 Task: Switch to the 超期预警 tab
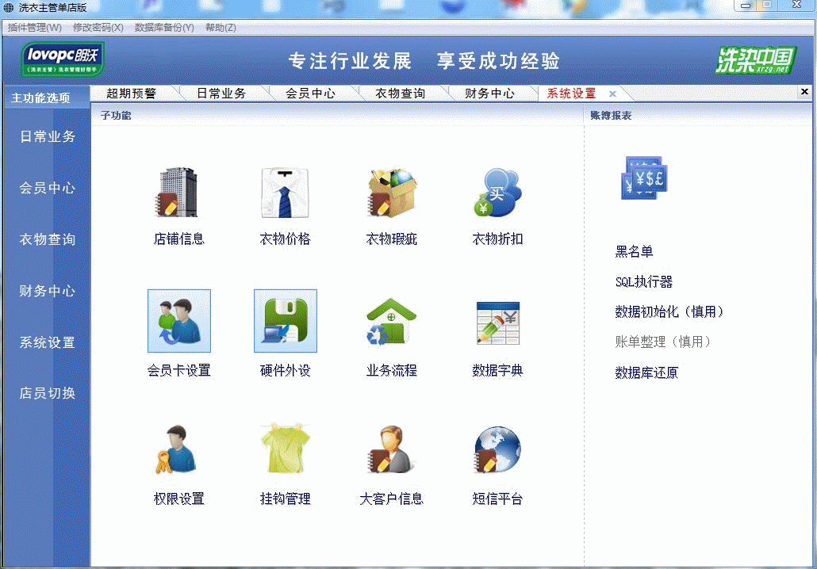[132, 94]
